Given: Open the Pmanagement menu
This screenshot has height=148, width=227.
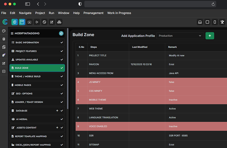Looking at the screenshot, I should [x=93, y=13].
